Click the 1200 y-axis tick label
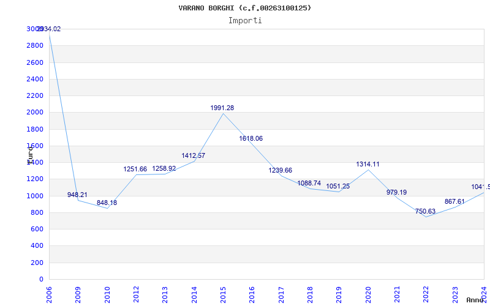This screenshot has height=306, width=490. point(35,179)
